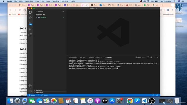Open notifications bell in status bar
Viewport: 187px width, 105px height.
point(157,95)
